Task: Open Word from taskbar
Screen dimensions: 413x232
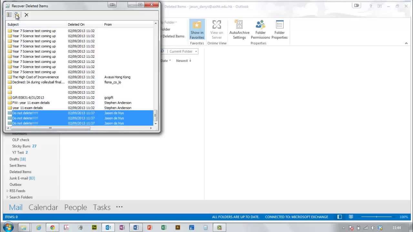Action: 136,227
